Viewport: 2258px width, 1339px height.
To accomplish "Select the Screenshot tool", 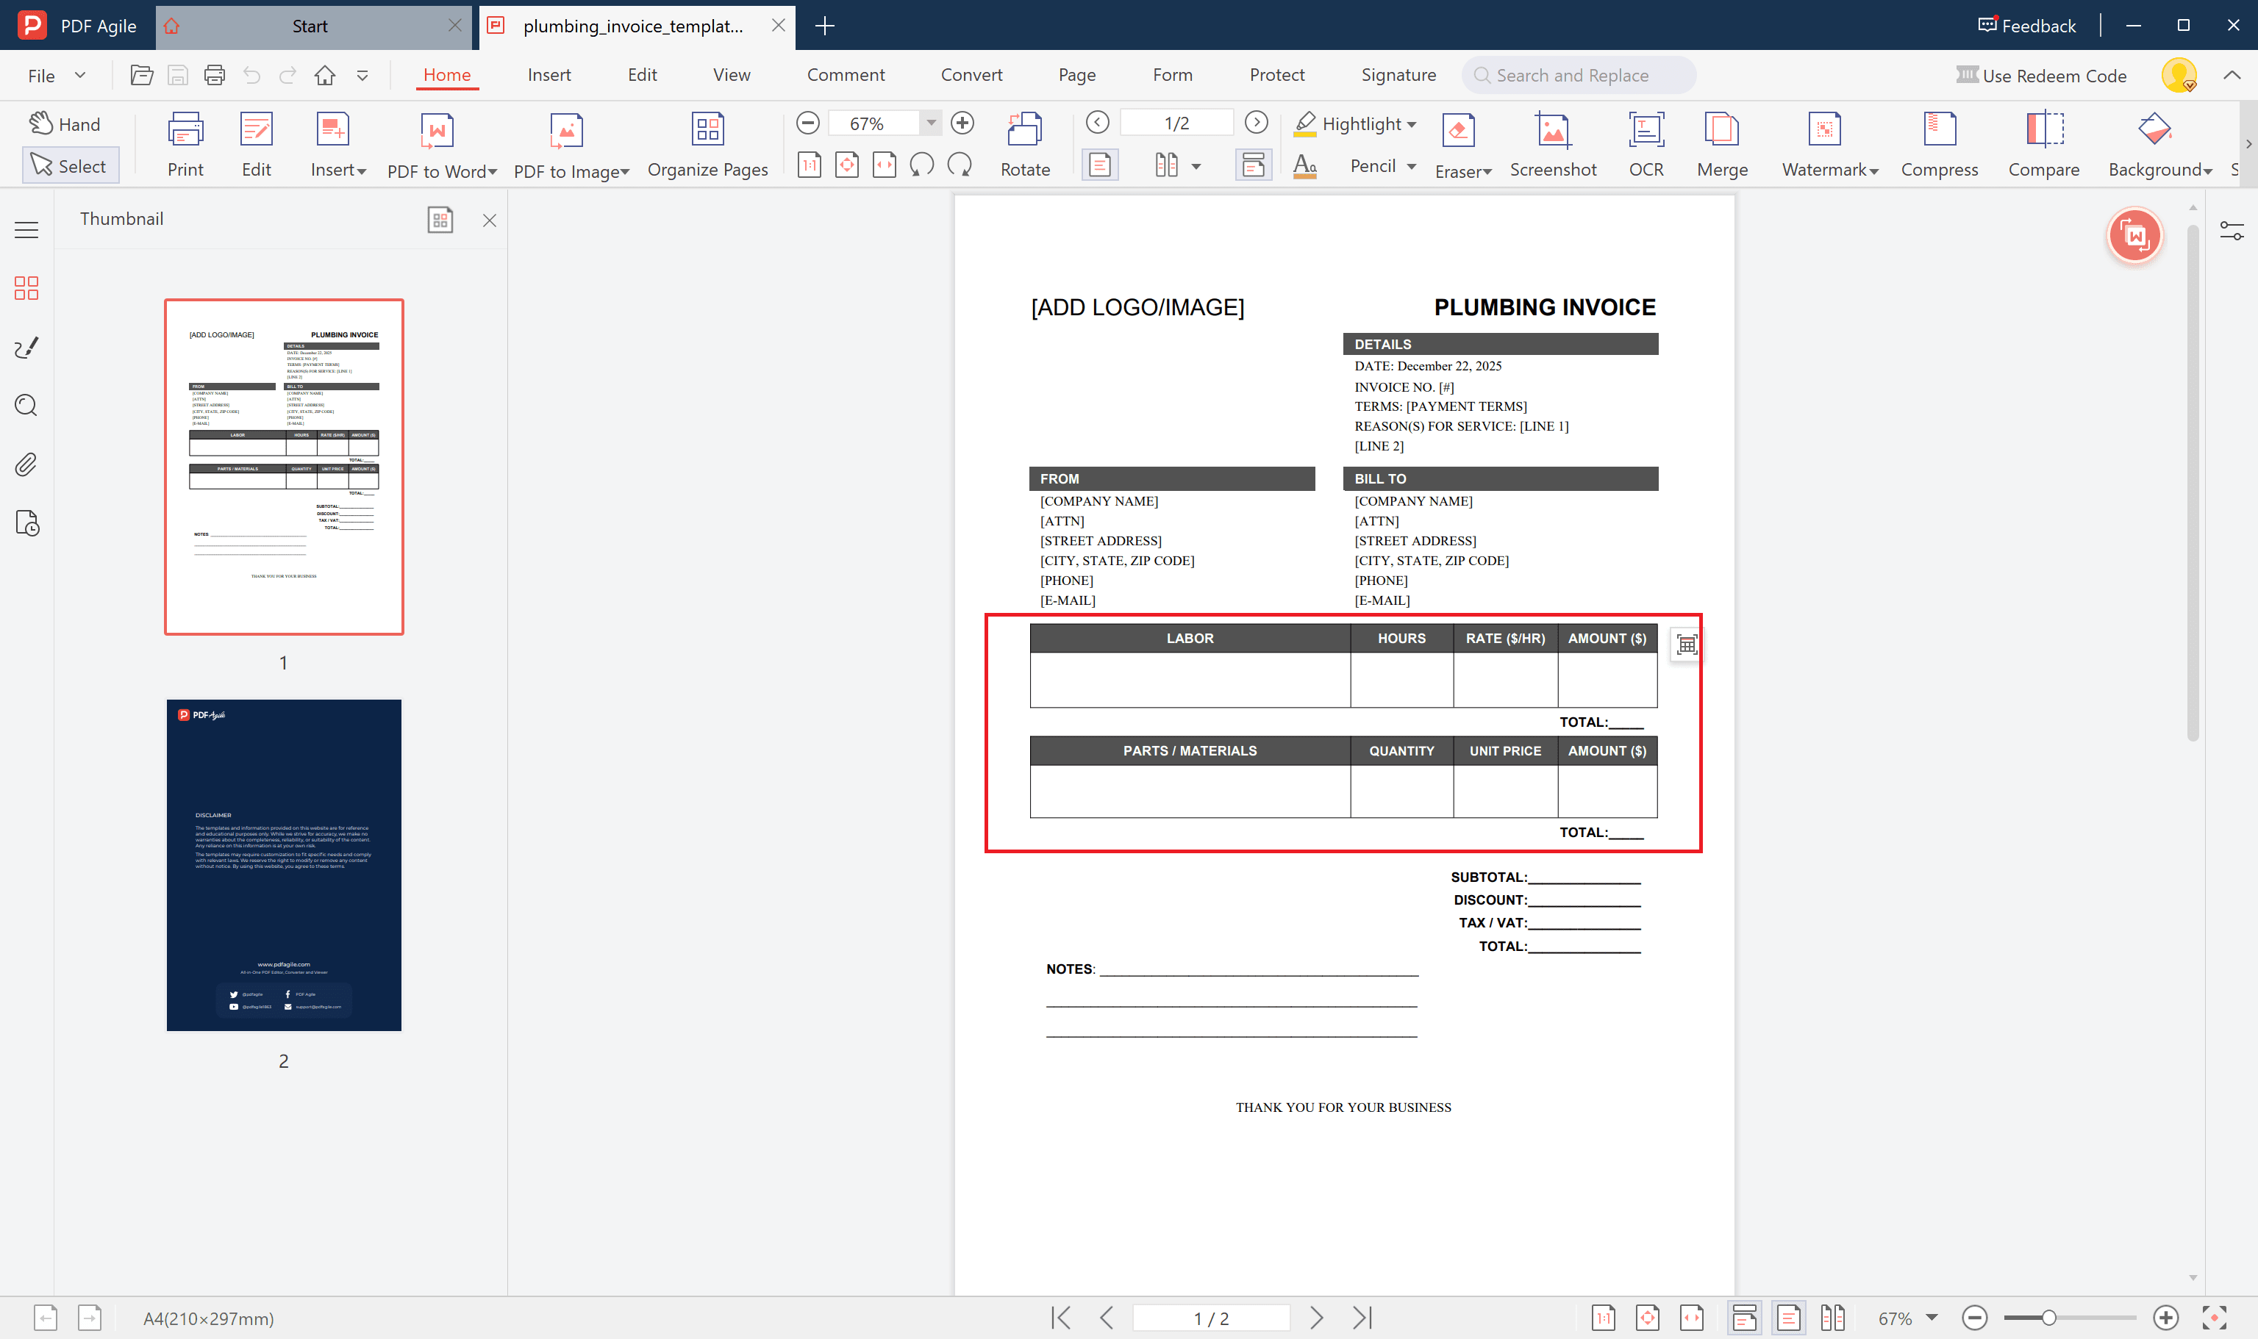I will tap(1552, 143).
